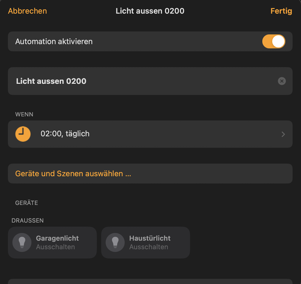Viewport: 301px width, 284px height.
Task: Click 'Ausschalten' status under Garagenlicht
Action: point(56,247)
